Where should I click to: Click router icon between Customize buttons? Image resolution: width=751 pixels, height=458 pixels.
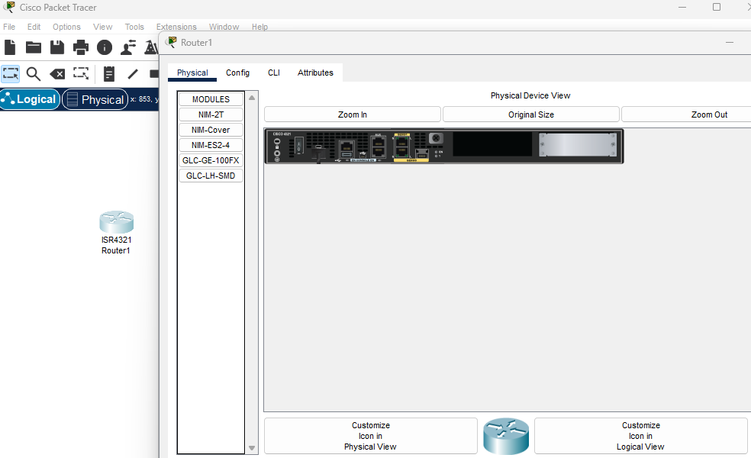(506, 436)
